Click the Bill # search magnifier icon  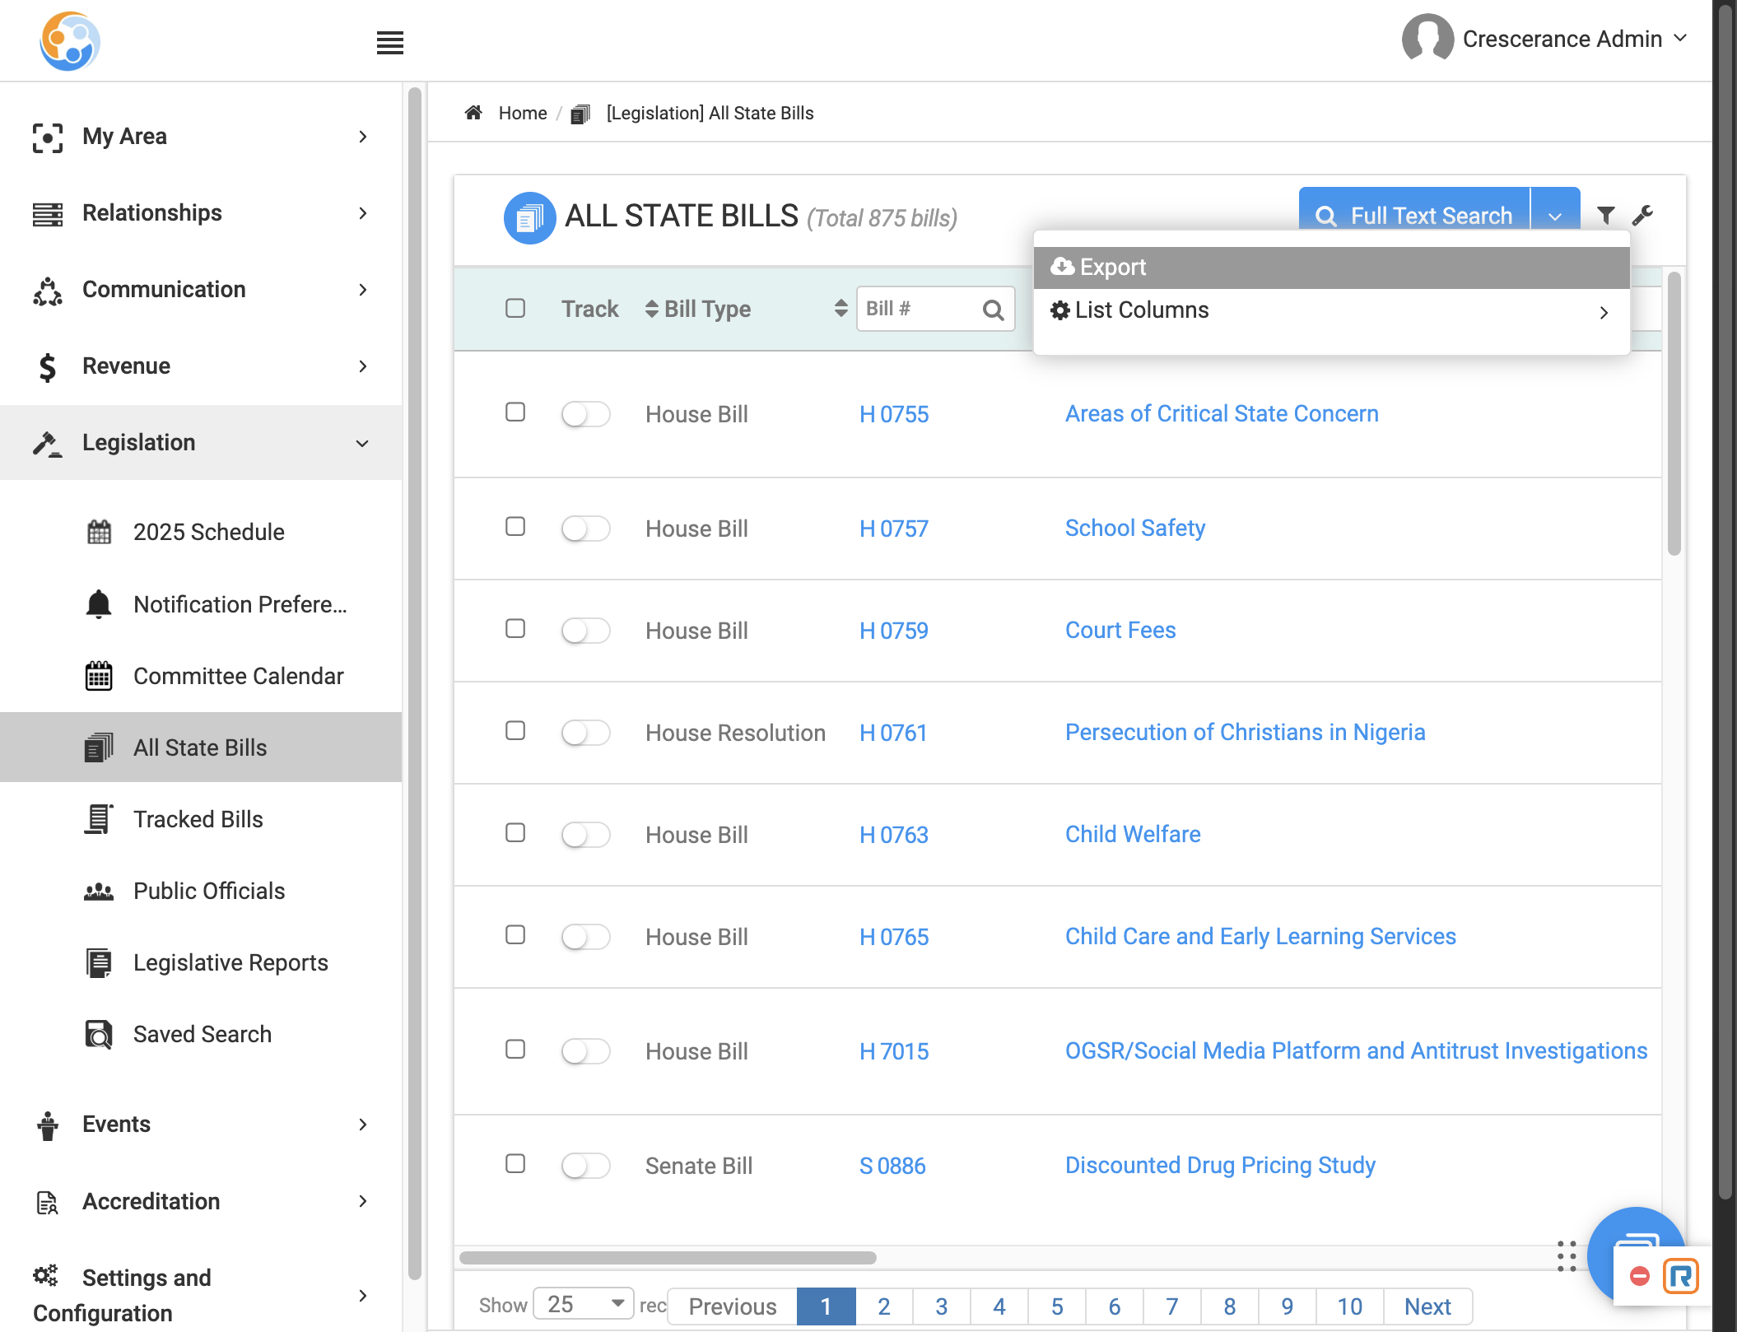tap(993, 310)
